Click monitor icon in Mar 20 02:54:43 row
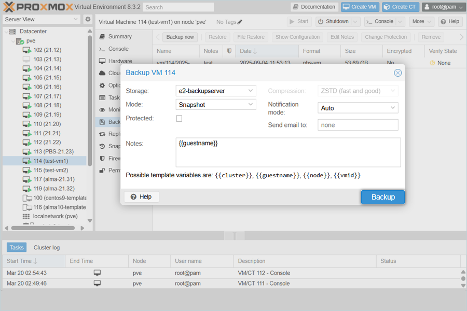467x311 pixels. click(x=97, y=273)
